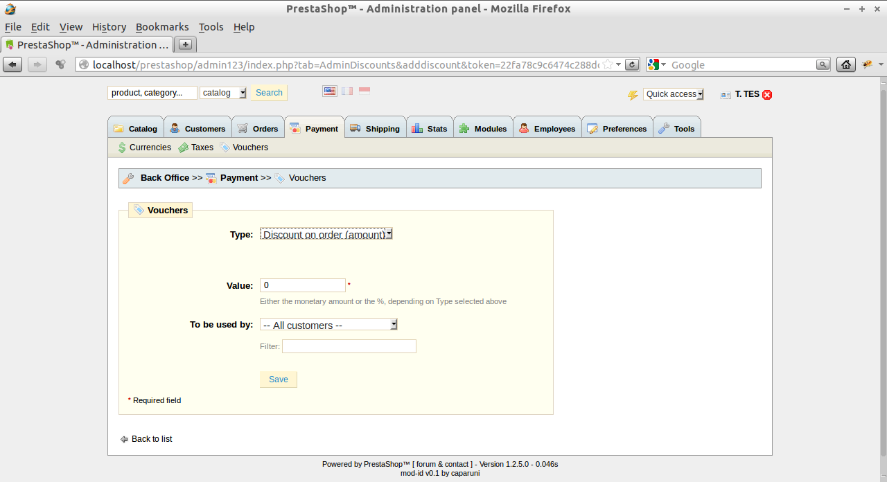Open the Catalog tab
The image size is (887, 482).
click(x=136, y=128)
